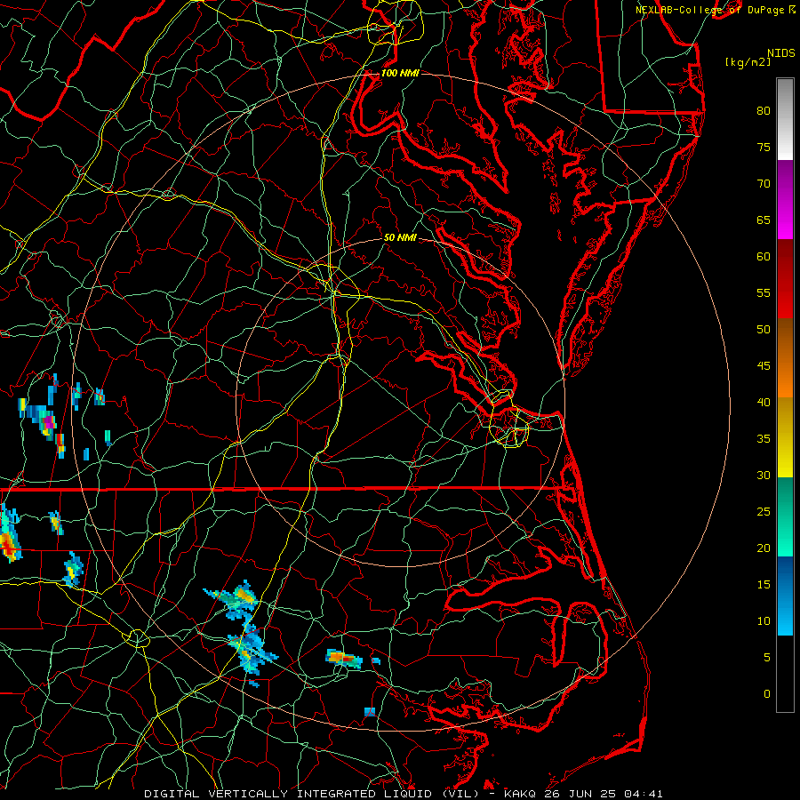Pick the blue segment of the color bar
The height and width of the screenshot is (800, 800).
[785, 596]
